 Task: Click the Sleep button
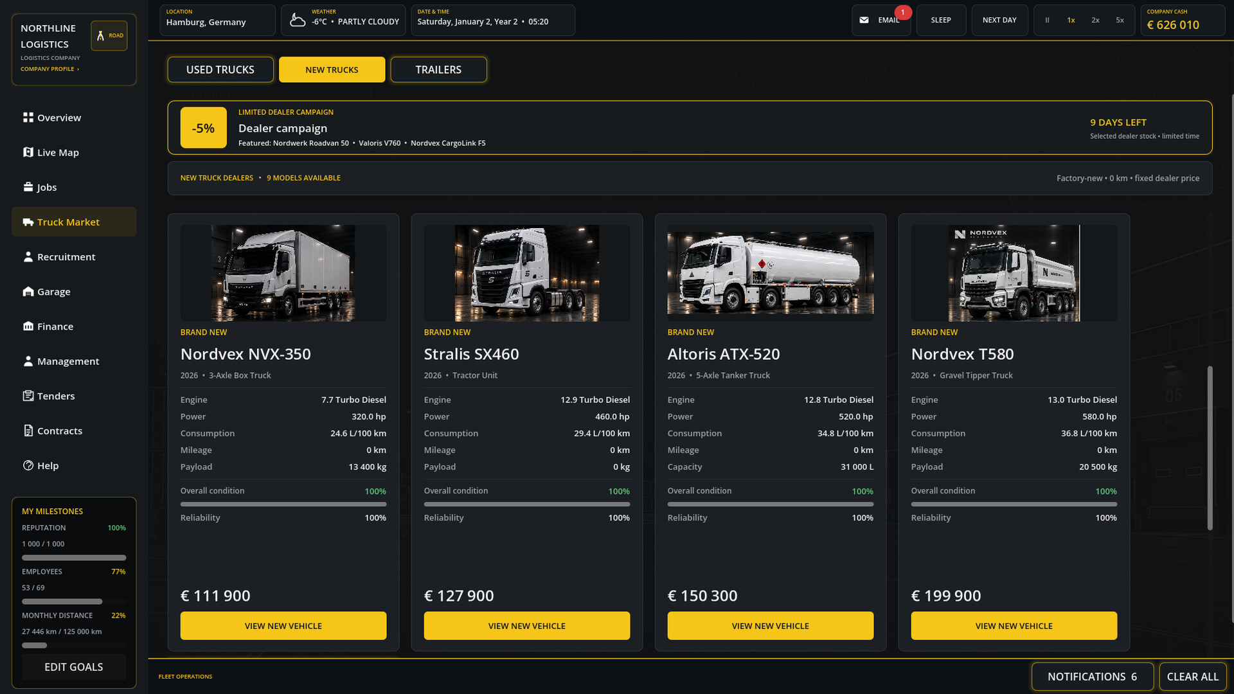[941, 21]
